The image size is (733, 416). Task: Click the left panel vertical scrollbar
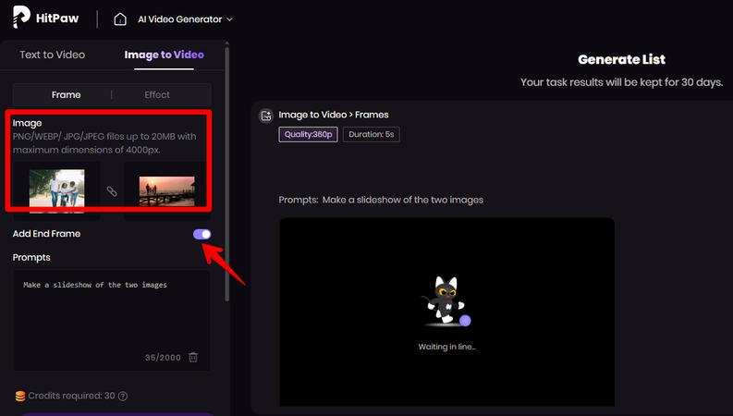click(x=227, y=166)
